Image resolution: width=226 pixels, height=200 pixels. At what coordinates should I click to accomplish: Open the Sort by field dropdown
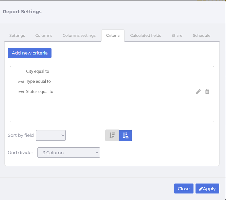[51, 135]
